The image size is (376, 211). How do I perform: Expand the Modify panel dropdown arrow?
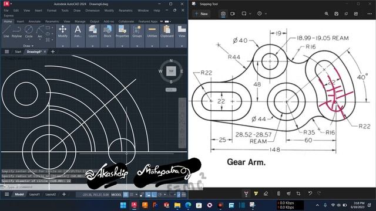point(63,46)
